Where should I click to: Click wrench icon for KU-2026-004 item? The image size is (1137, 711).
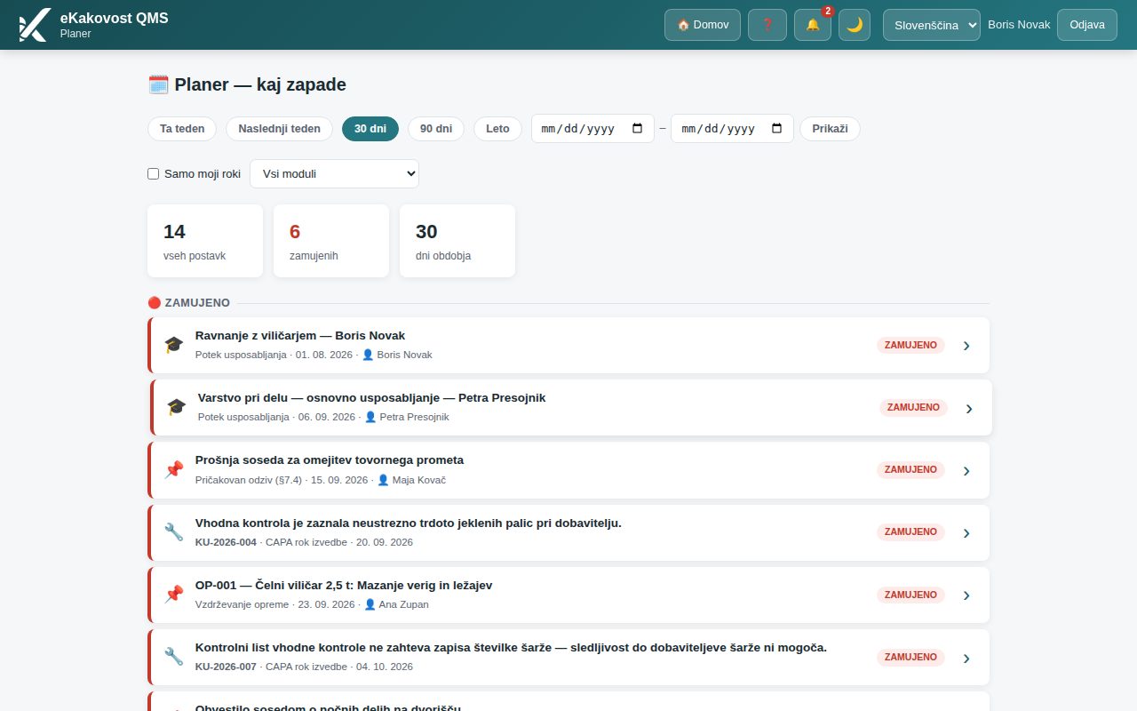point(174,532)
